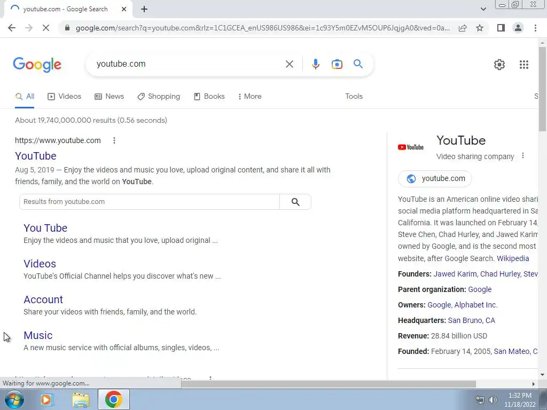Click the Google logo

coord(37,65)
